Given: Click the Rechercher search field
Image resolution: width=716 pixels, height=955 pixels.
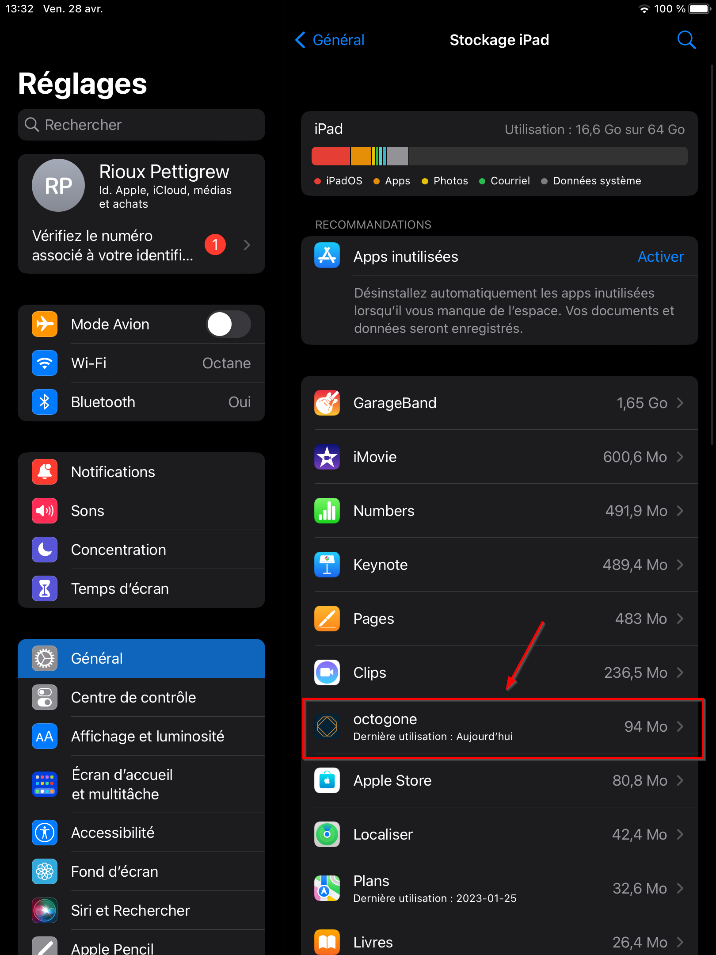Looking at the screenshot, I should (141, 125).
